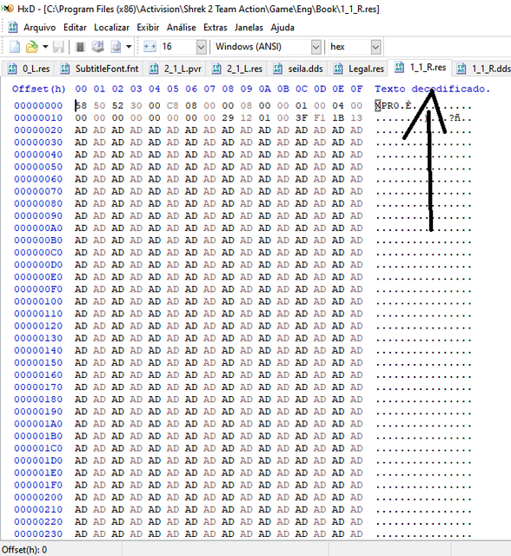Click offset label 00000230
The width and height of the screenshot is (511, 556).
click(x=38, y=533)
